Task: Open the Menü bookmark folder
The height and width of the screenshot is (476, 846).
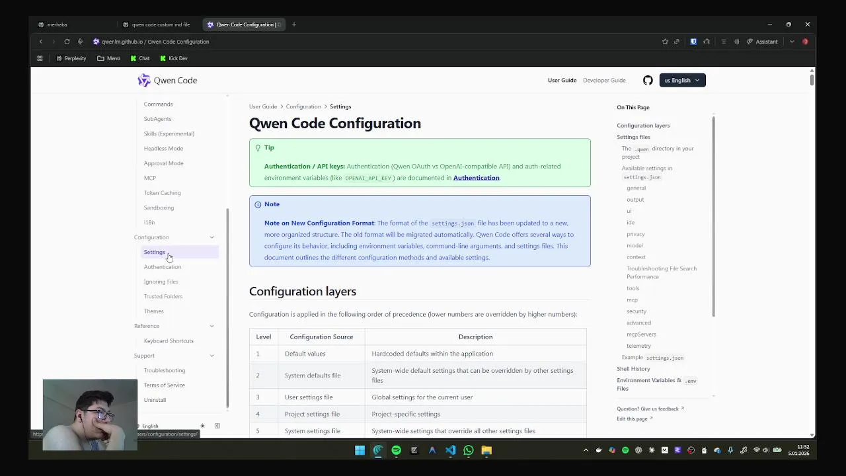Action: [x=109, y=58]
